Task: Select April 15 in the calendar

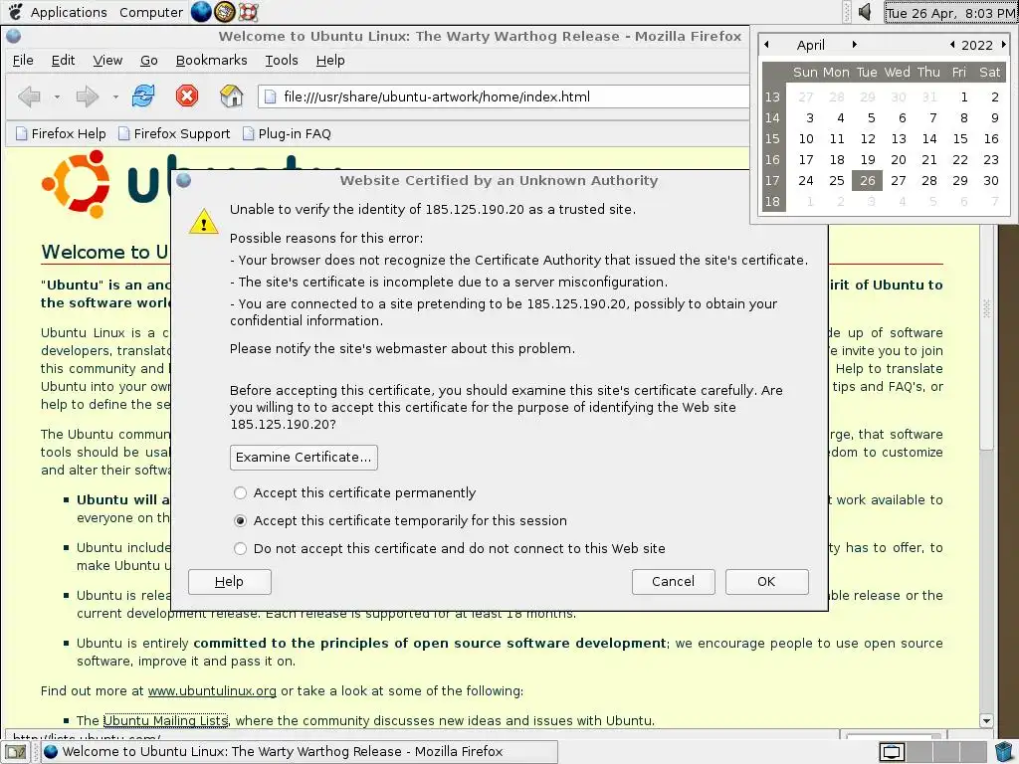Action: (960, 139)
